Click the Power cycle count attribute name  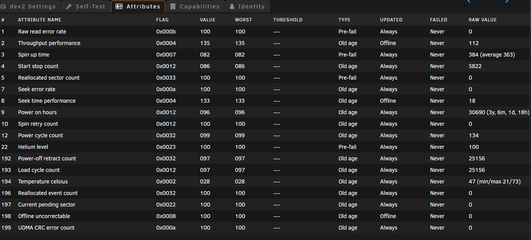pos(40,135)
